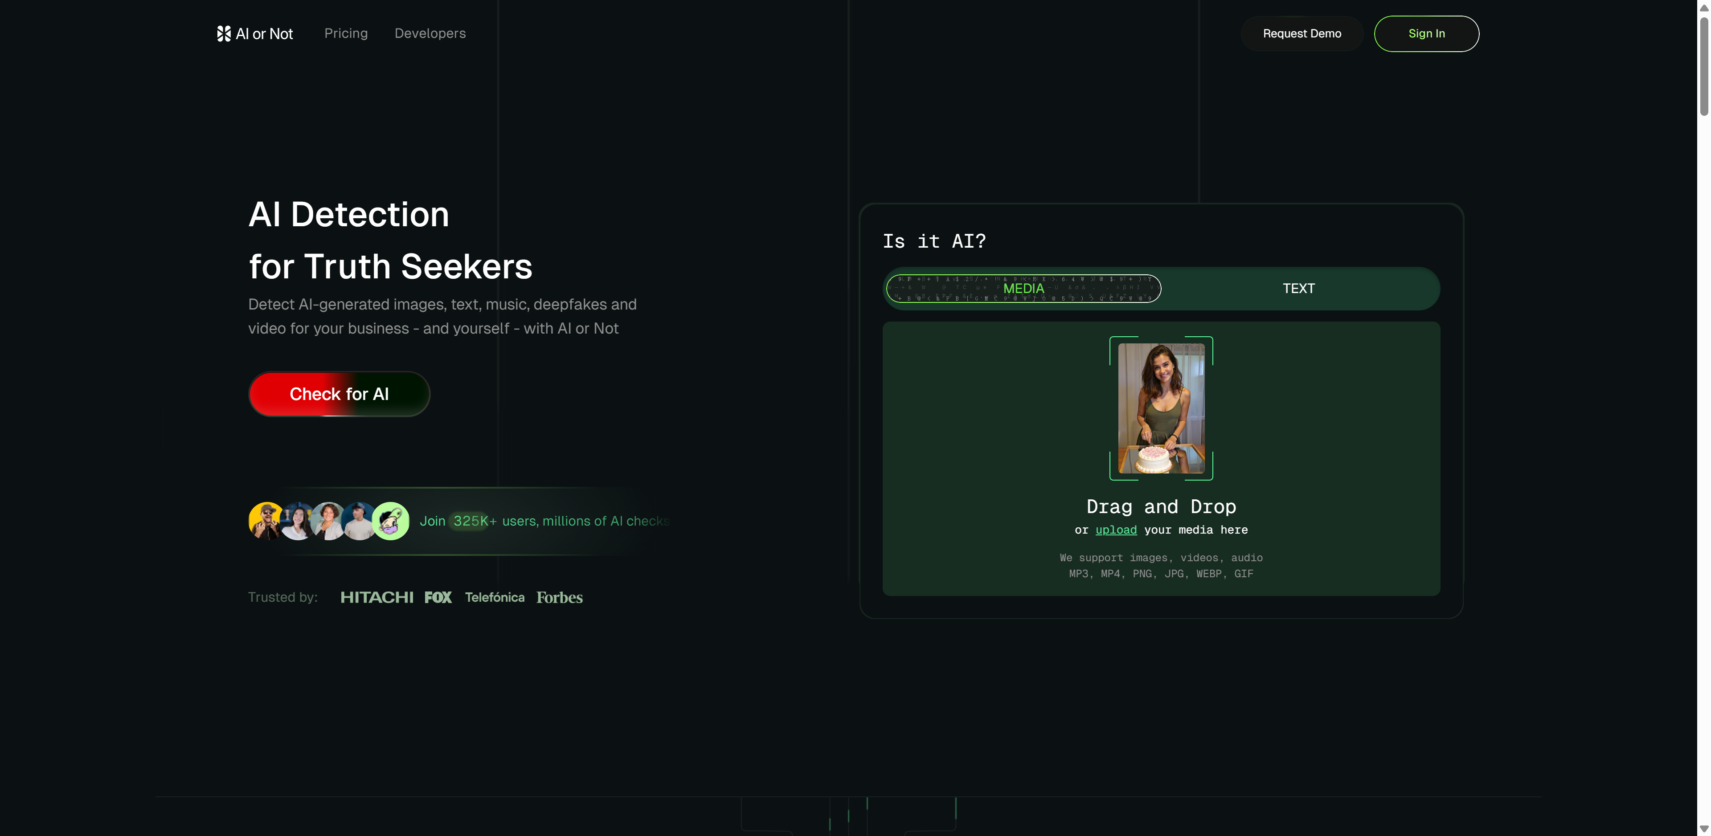Click the Sign In button

point(1425,33)
